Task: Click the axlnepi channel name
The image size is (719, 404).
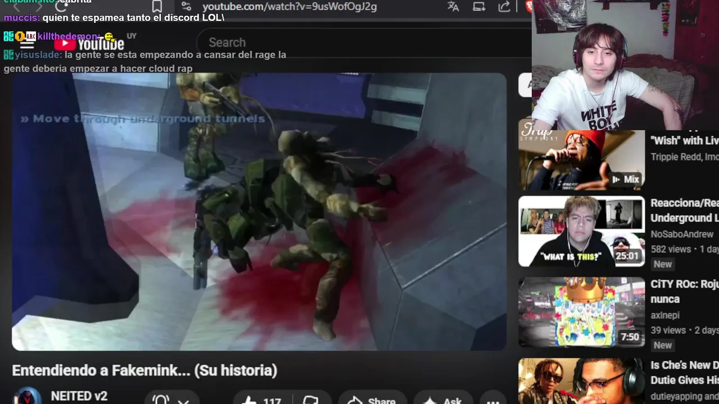Action: [665, 315]
